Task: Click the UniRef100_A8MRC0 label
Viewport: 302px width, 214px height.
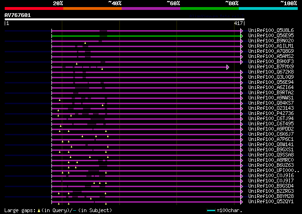Action: (271, 160)
